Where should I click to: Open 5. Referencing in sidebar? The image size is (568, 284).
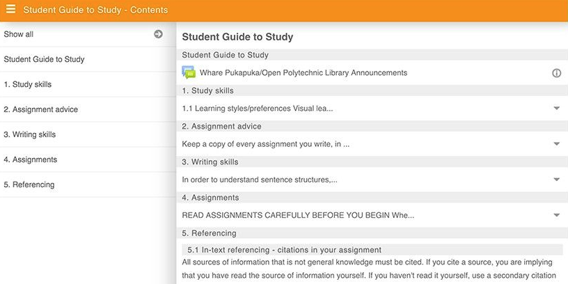[x=88, y=184]
